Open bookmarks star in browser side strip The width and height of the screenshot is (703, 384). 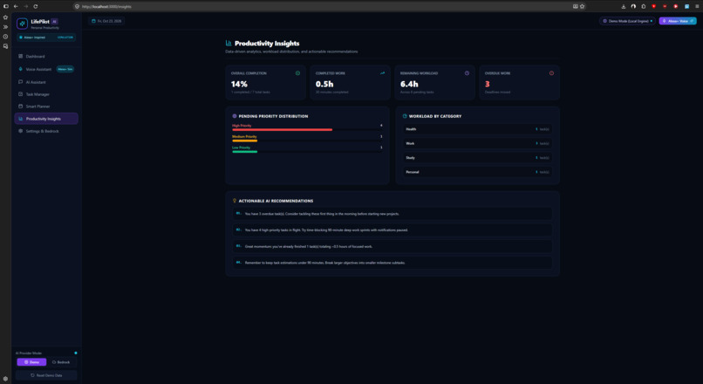pyautogui.click(x=5, y=17)
